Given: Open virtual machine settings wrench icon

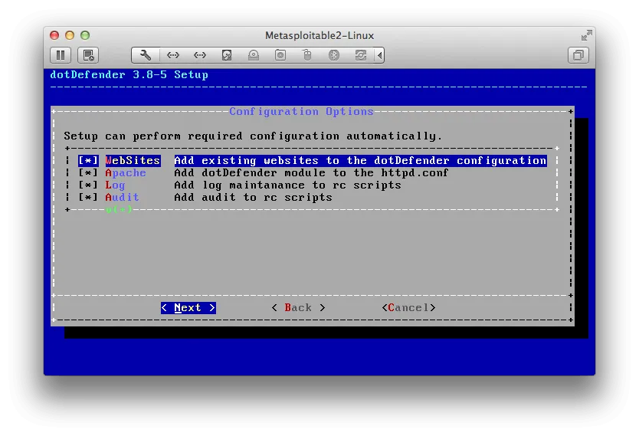Looking at the screenshot, I should pyautogui.click(x=146, y=55).
